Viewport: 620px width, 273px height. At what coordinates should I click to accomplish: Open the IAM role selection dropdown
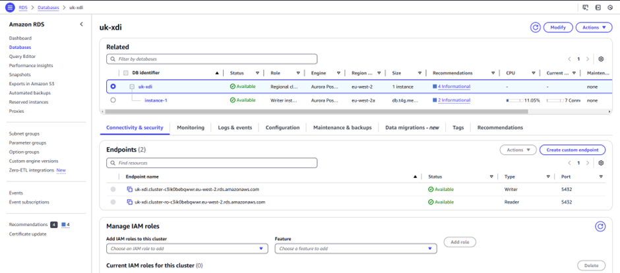(187, 249)
